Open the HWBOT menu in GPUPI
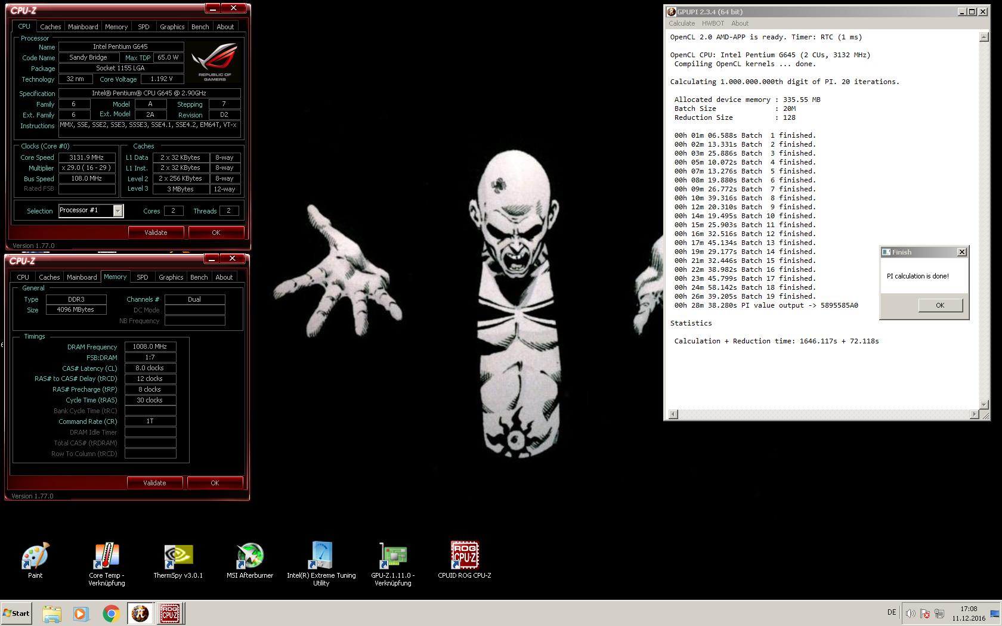The height and width of the screenshot is (626, 1002). [x=713, y=23]
